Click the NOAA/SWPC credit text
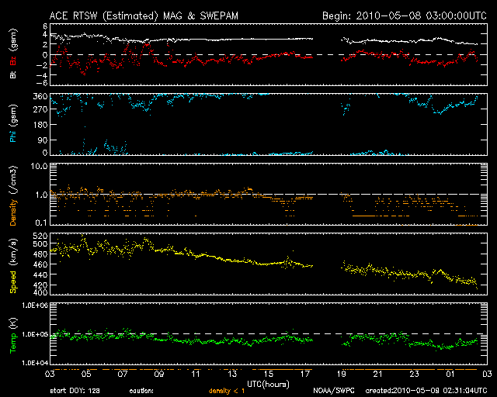Viewport: 497px width, 397px height. point(332,391)
